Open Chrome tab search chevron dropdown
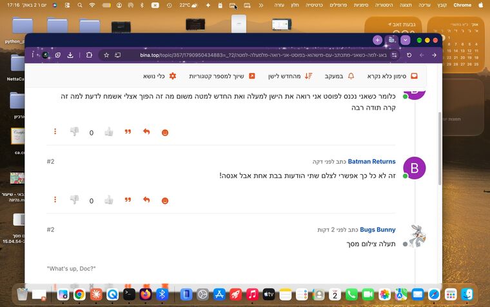The height and width of the screenshot is (307, 490). coord(406,40)
